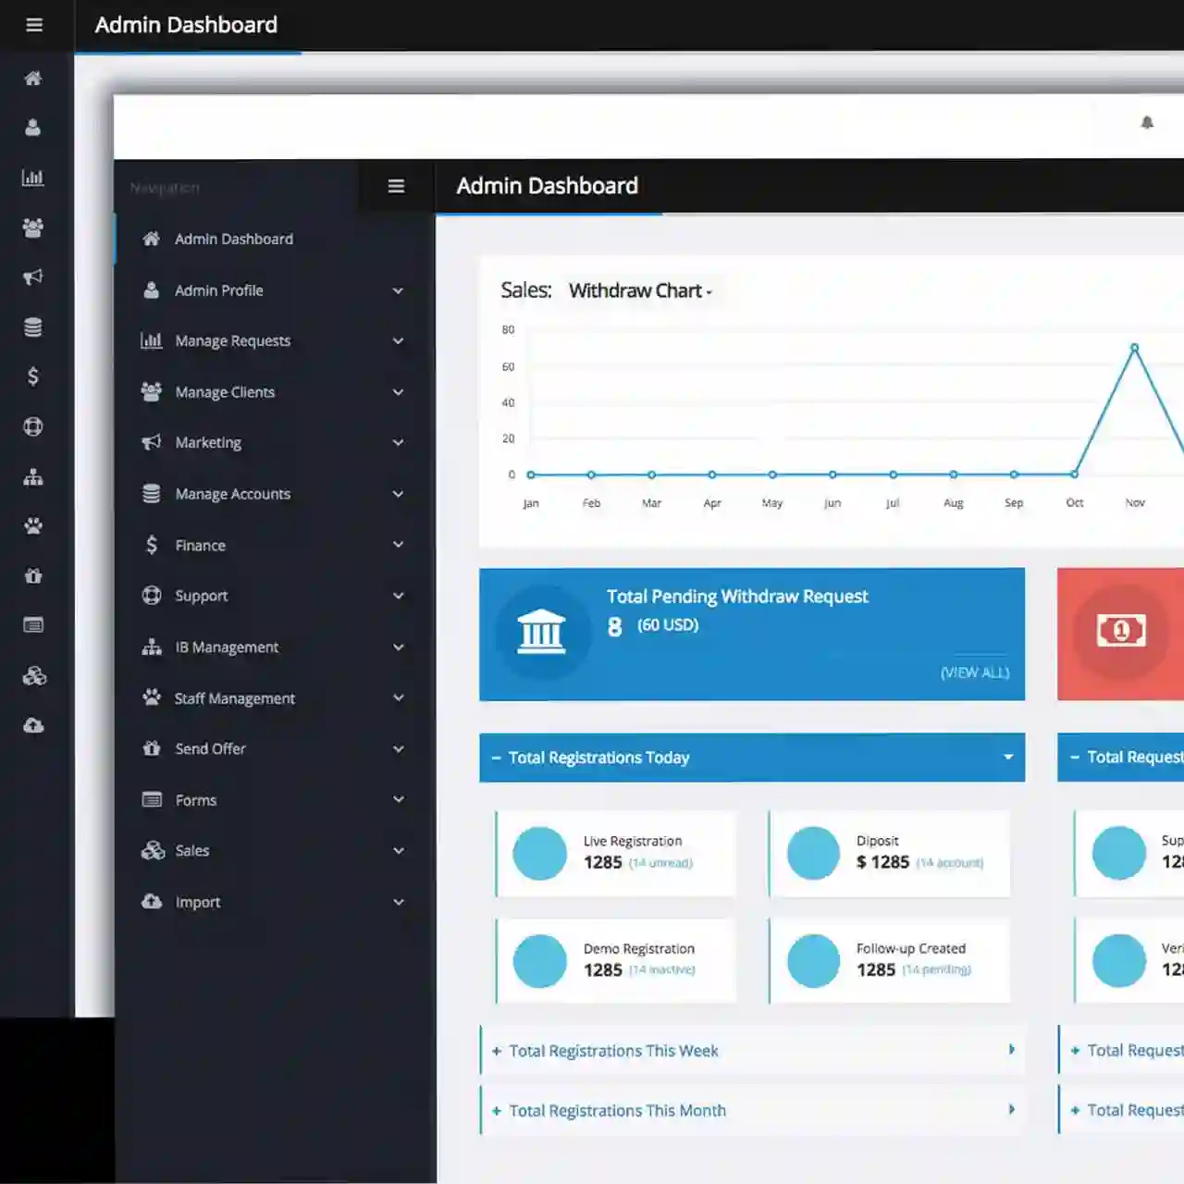This screenshot has width=1184, height=1184.
Task: Click the home icon in collapsed sidebar
Action: click(x=33, y=79)
